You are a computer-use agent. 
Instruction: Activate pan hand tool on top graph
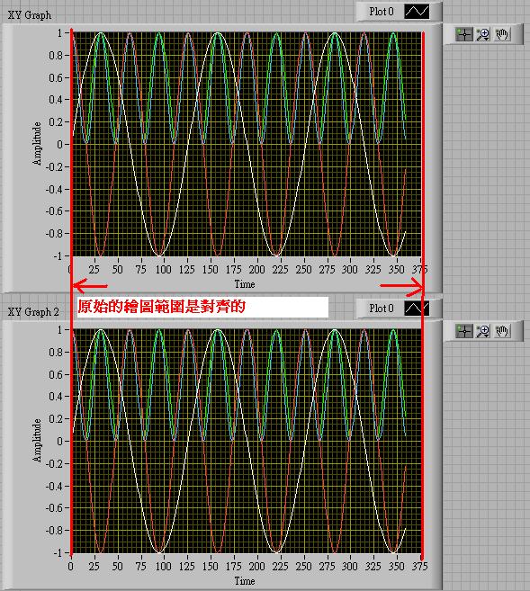pos(502,34)
